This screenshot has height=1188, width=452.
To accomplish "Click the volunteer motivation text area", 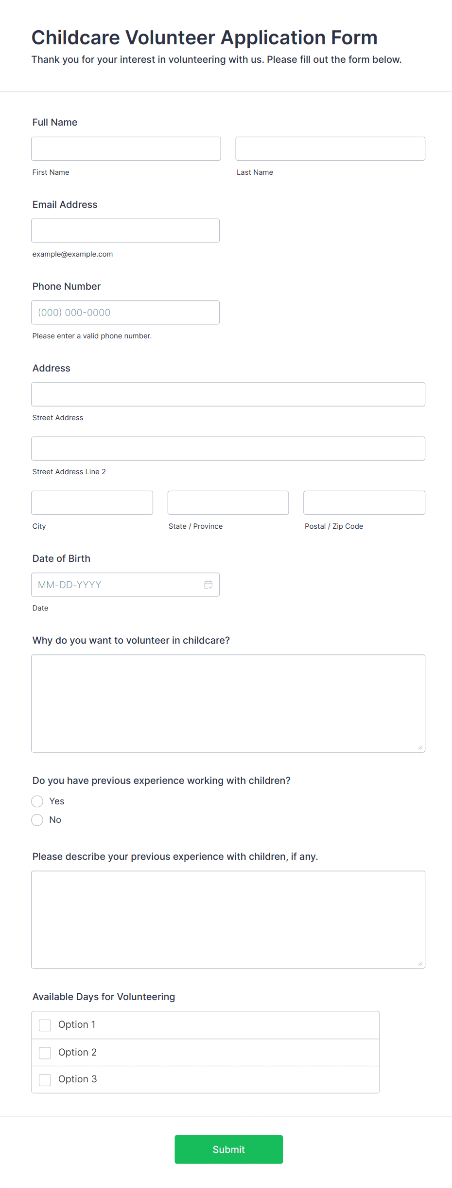I will coord(228,703).
